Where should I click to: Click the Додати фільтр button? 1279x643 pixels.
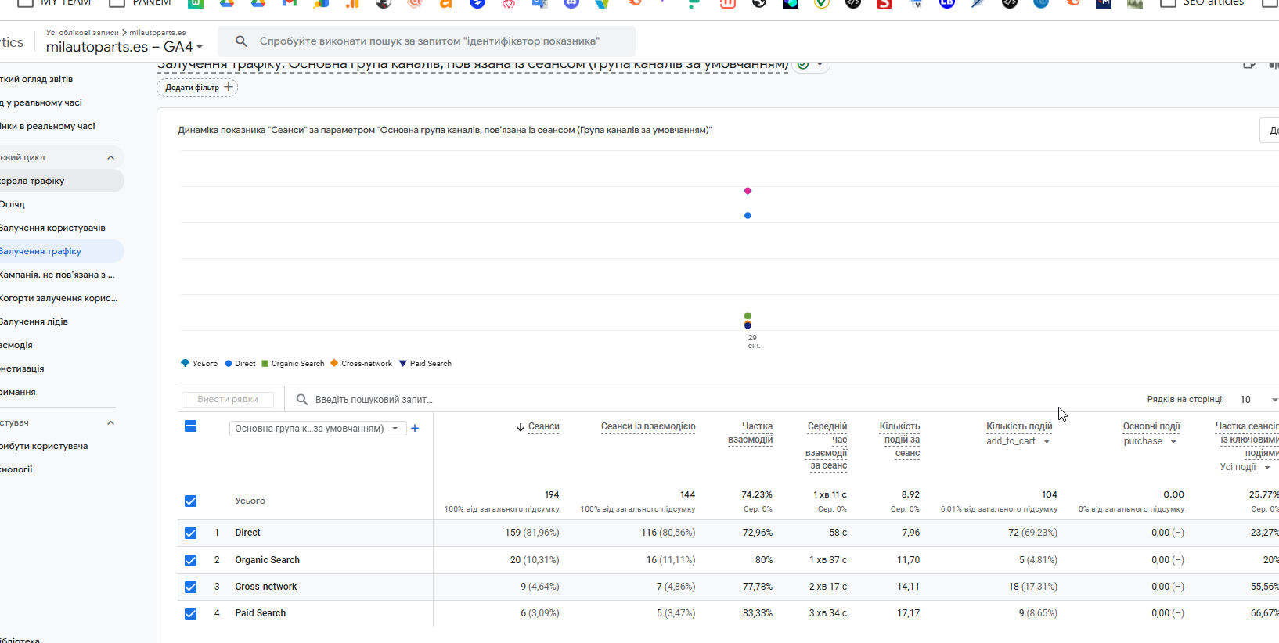[x=198, y=88]
